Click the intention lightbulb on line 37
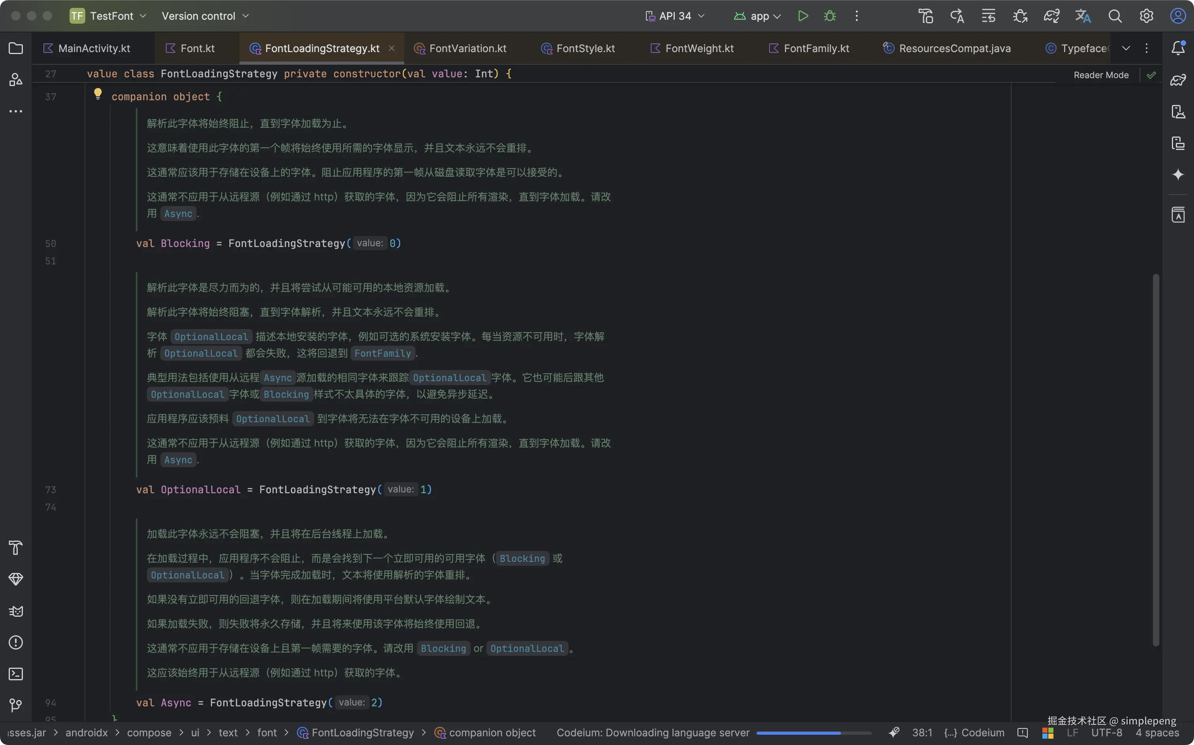 pyautogui.click(x=98, y=94)
